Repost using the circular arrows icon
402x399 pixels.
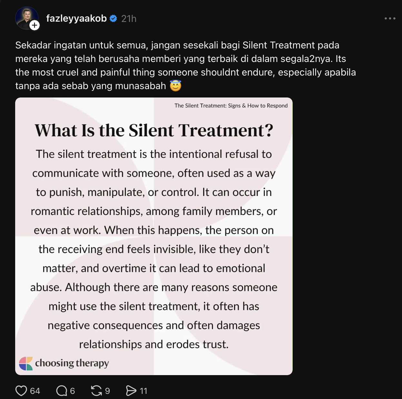tap(96, 391)
